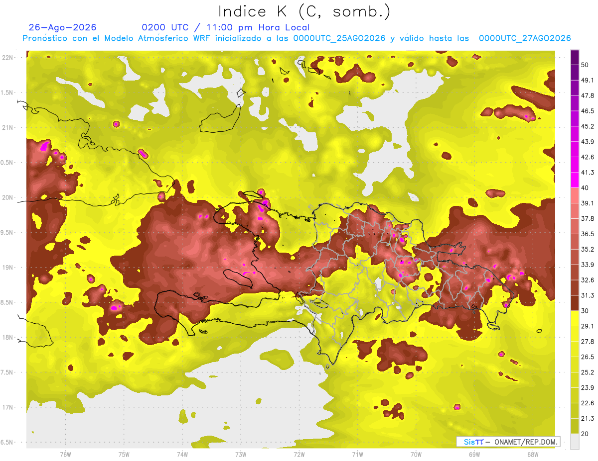Click the colorbar value '31.3'
Viewport: 598px width, 461px height.
[588, 295]
